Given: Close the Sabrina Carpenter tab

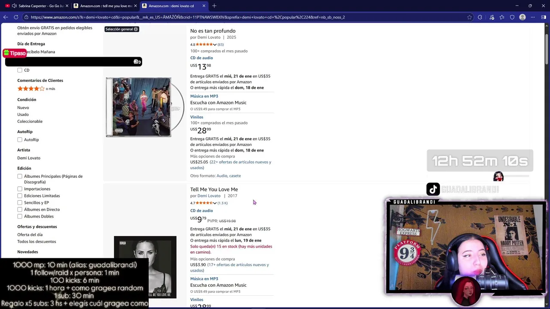Looking at the screenshot, I should point(67,6).
